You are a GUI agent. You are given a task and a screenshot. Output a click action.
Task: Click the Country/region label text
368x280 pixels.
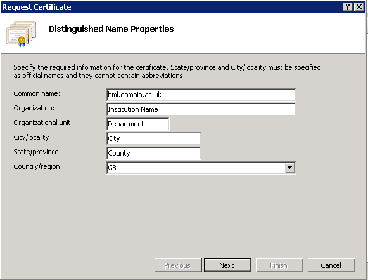tap(38, 166)
